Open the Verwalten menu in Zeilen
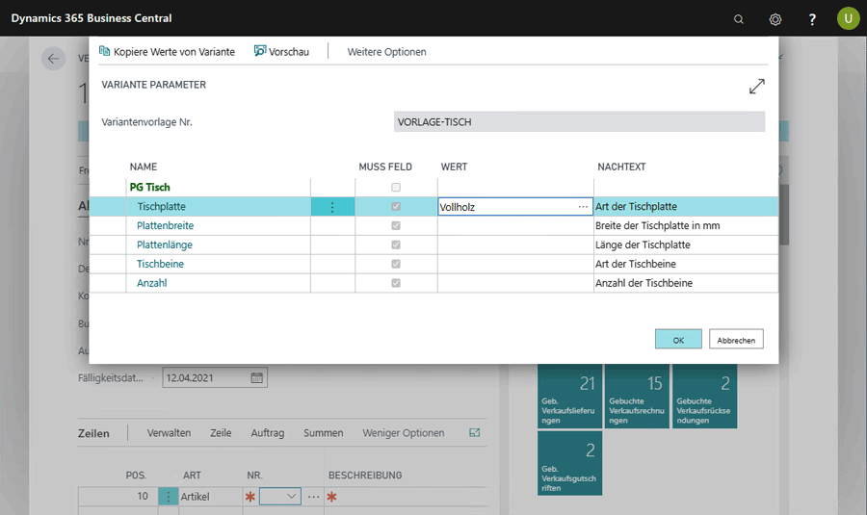This screenshot has height=515, width=867. click(x=169, y=433)
